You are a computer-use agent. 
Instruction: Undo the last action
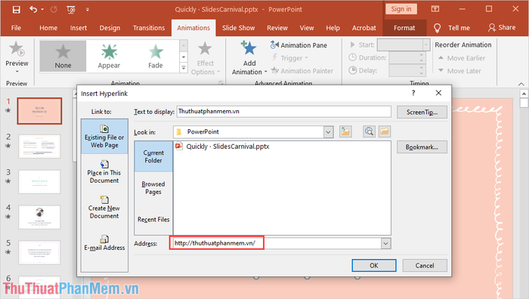[33, 9]
